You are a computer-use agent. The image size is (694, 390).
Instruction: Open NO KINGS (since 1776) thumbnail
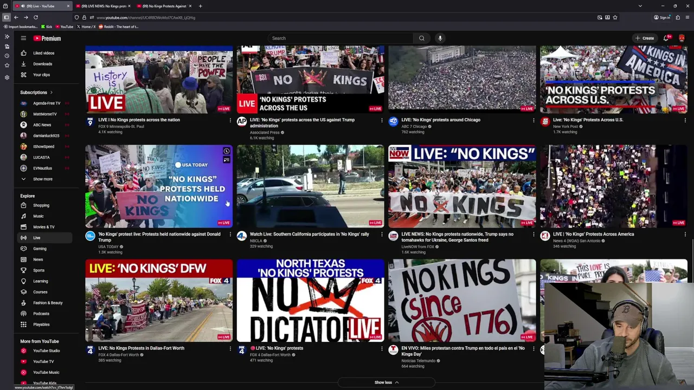[x=462, y=301]
